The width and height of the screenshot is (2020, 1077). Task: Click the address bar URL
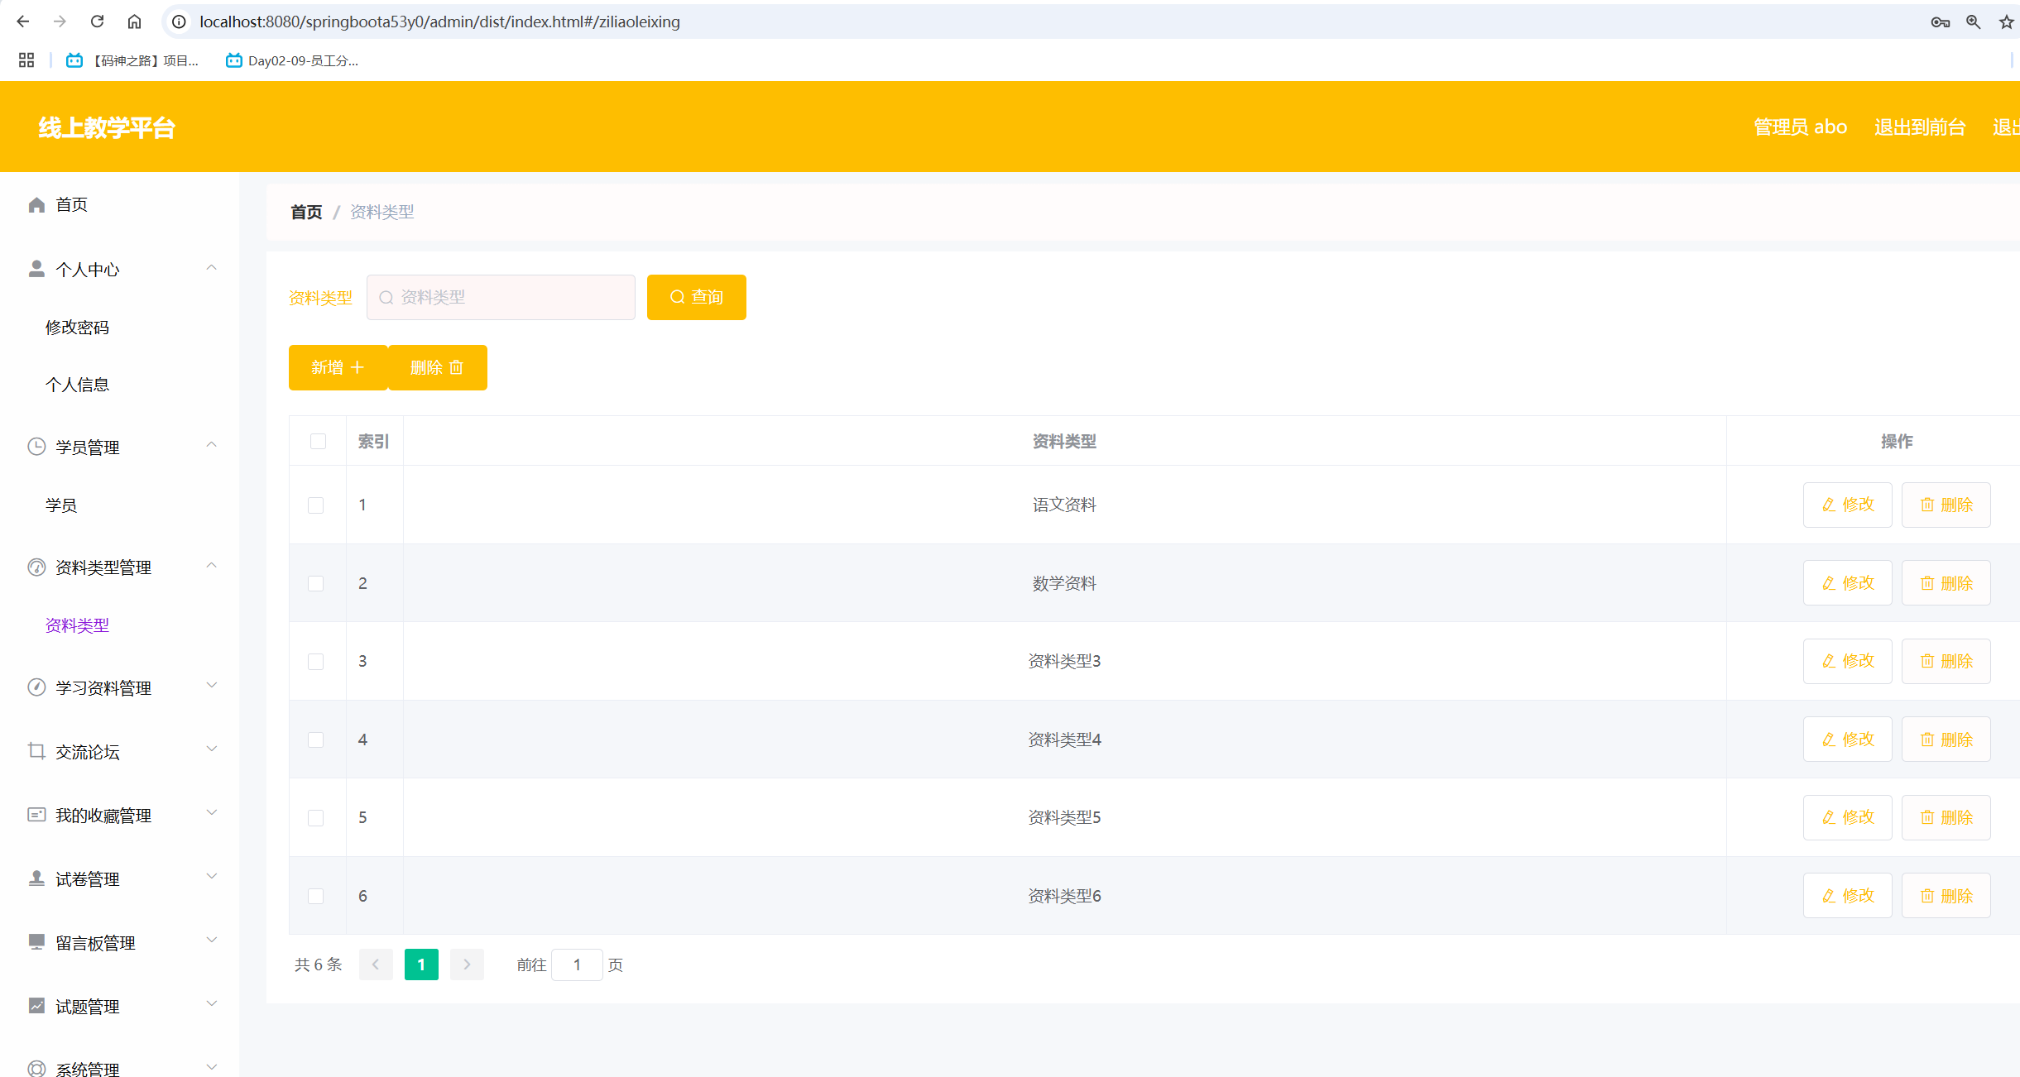click(x=439, y=22)
